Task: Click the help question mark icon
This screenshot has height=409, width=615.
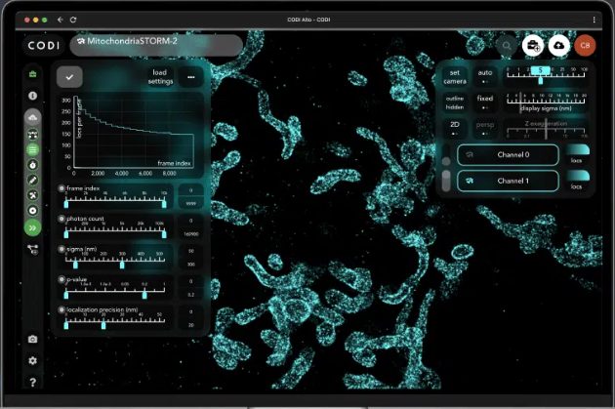Action: pyautogui.click(x=33, y=382)
